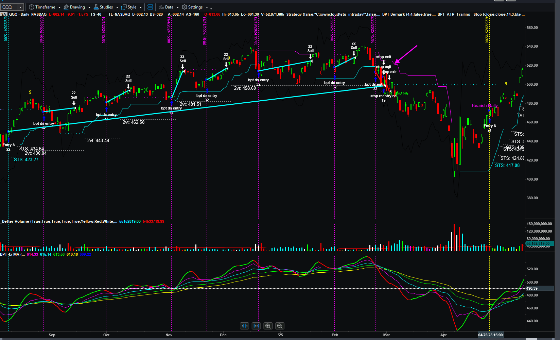The image size is (560, 340).
Task: Click the Settings gear icon
Action: (185, 7)
